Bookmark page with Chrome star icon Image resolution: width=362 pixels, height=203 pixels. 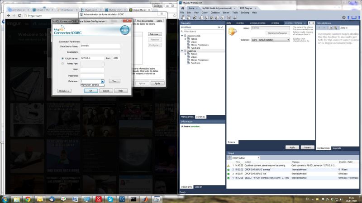(x=175, y=15)
